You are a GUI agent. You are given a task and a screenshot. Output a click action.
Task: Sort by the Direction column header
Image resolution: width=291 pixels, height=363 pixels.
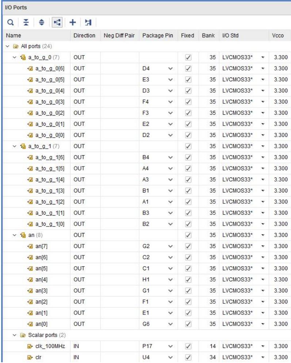(x=84, y=36)
